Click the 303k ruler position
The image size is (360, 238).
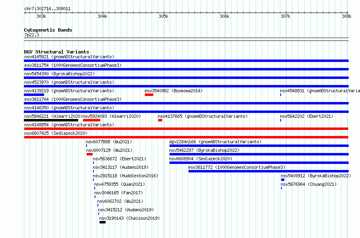point(41,16)
